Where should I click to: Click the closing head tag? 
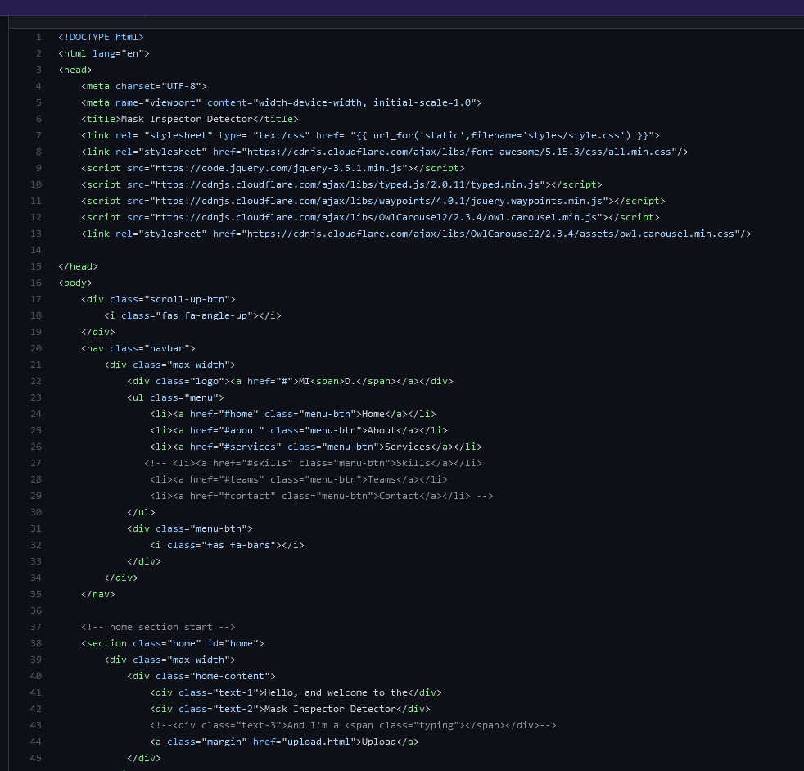(78, 267)
